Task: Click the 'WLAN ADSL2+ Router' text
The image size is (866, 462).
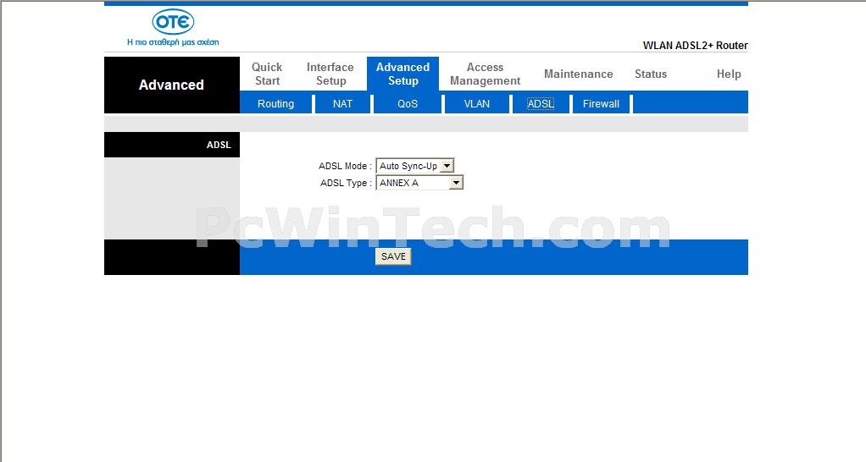Action: (x=696, y=45)
